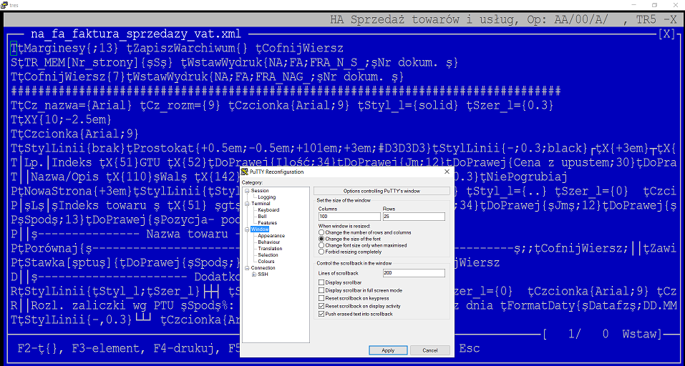
Task: Open the Behaviour category
Action: tap(269, 242)
